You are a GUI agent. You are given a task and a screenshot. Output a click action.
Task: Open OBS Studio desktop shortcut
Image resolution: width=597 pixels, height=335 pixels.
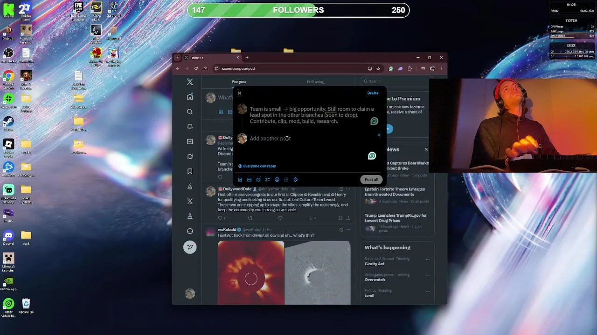[8, 55]
